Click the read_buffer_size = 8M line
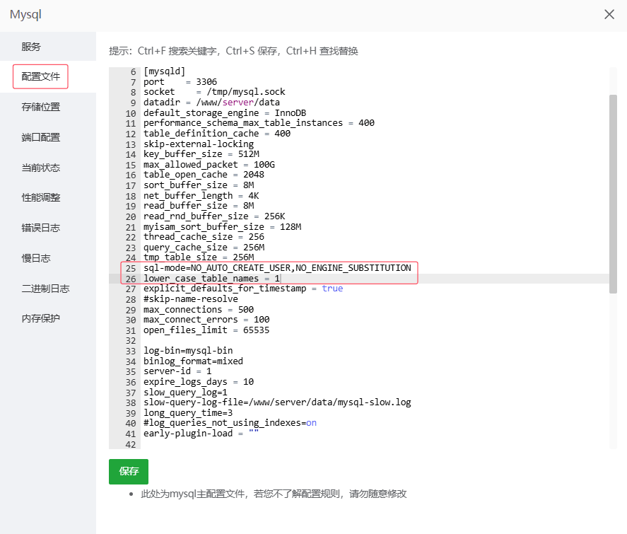This screenshot has height=534, width=627. coord(199,206)
